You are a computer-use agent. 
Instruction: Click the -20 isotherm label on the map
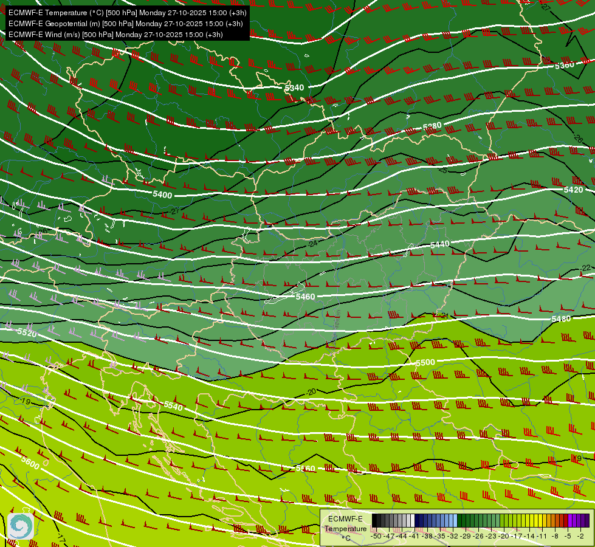coord(311,392)
